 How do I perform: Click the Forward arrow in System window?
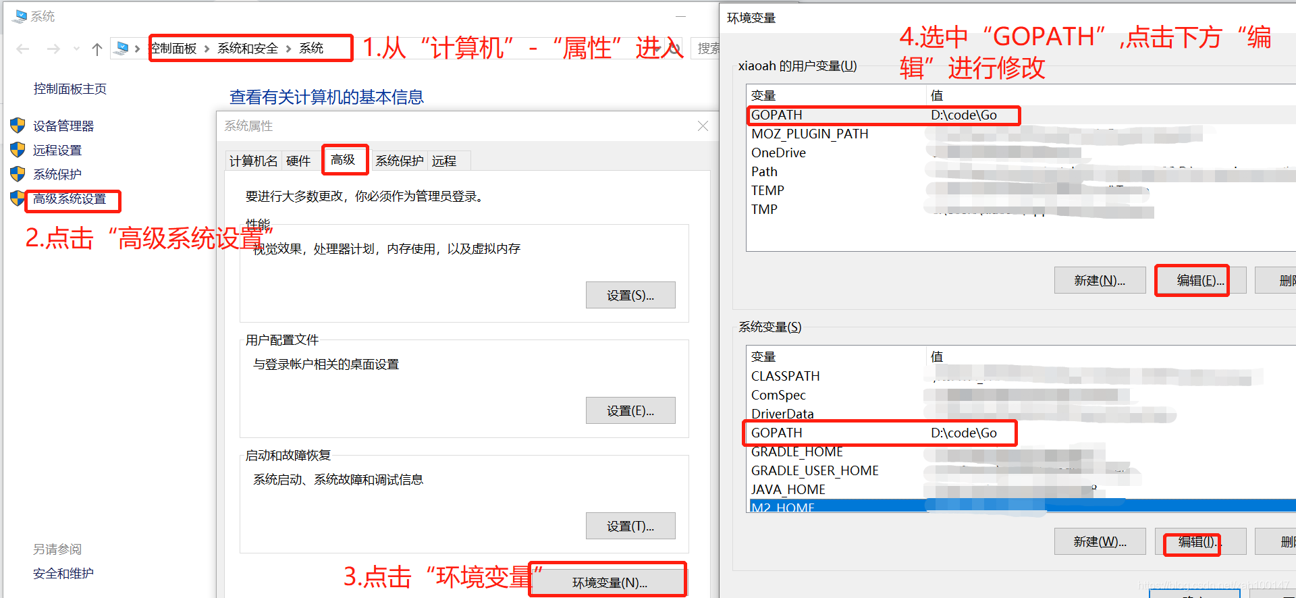tap(53, 49)
